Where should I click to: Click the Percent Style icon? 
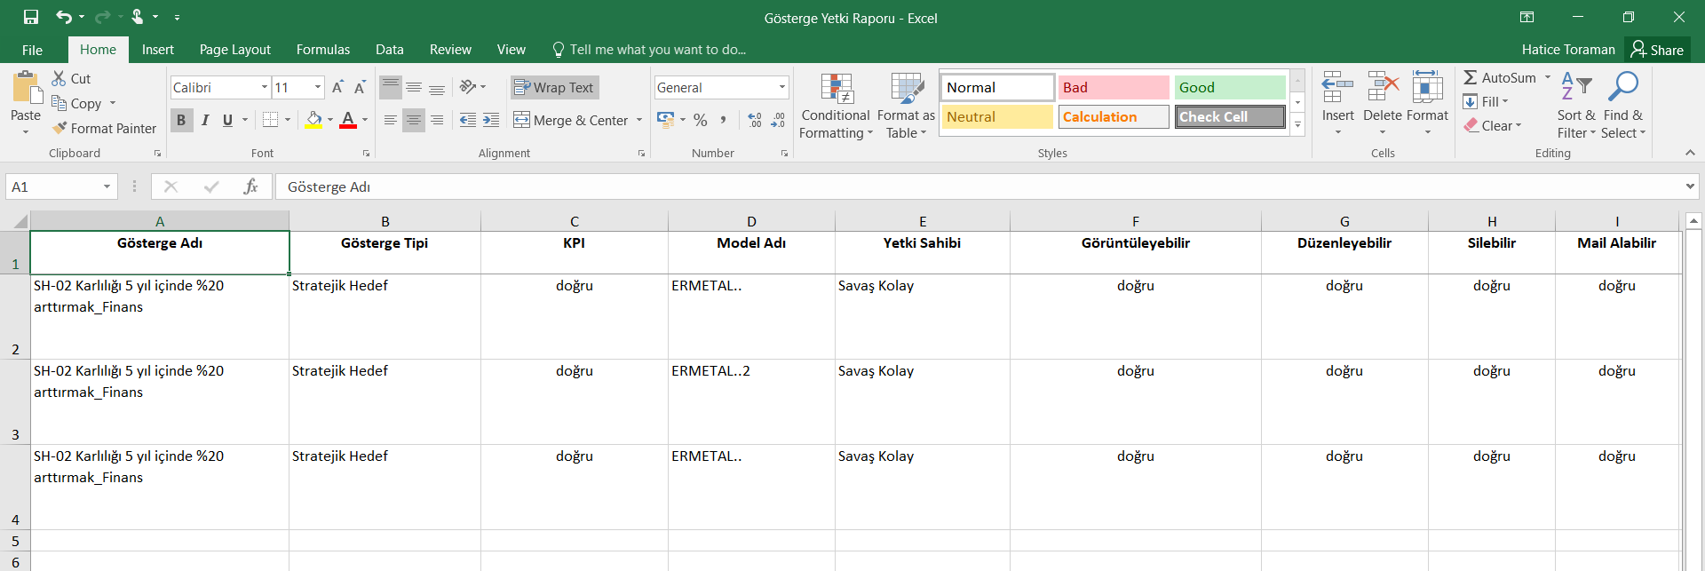click(701, 120)
